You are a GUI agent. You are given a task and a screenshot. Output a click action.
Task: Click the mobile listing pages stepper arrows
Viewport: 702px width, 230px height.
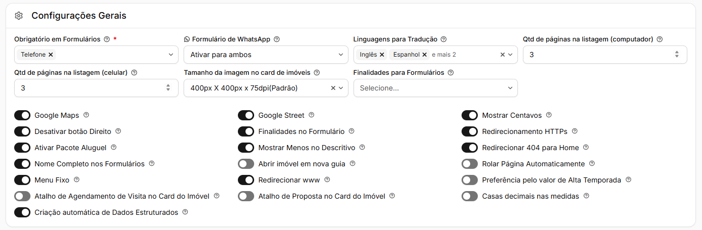click(168, 88)
